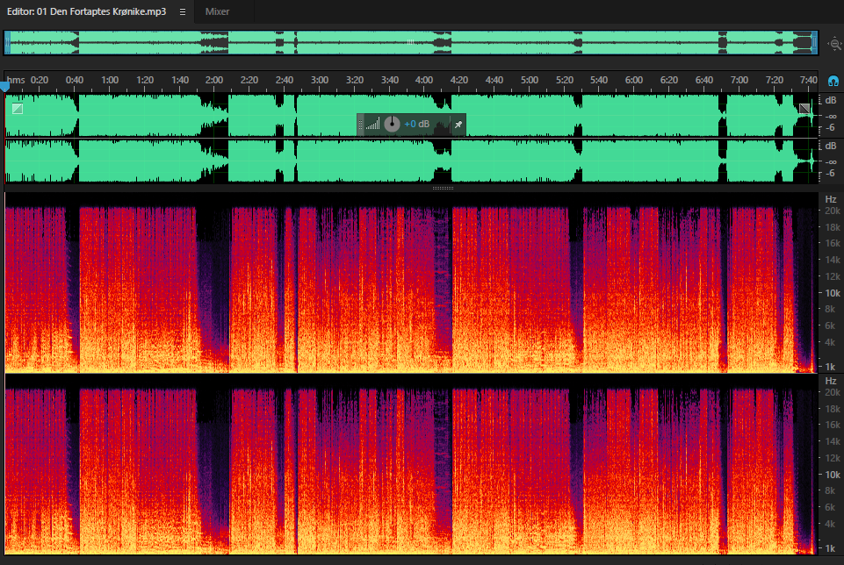Click the upper channel dB scale label
The width and height of the screenshot is (844, 565).
(831, 101)
